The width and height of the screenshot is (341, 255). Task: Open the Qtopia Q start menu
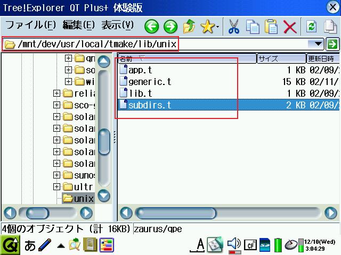pos(10,245)
